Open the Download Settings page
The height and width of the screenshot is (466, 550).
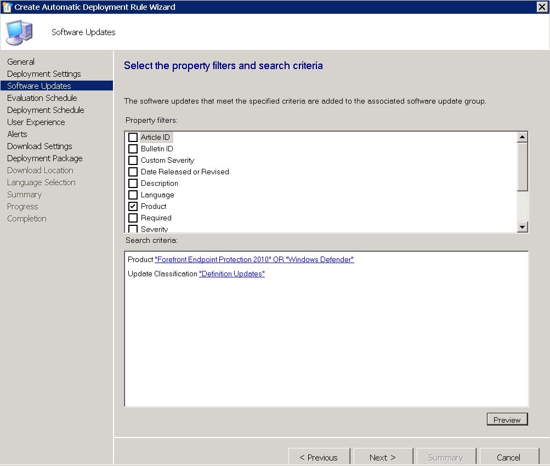(x=39, y=146)
